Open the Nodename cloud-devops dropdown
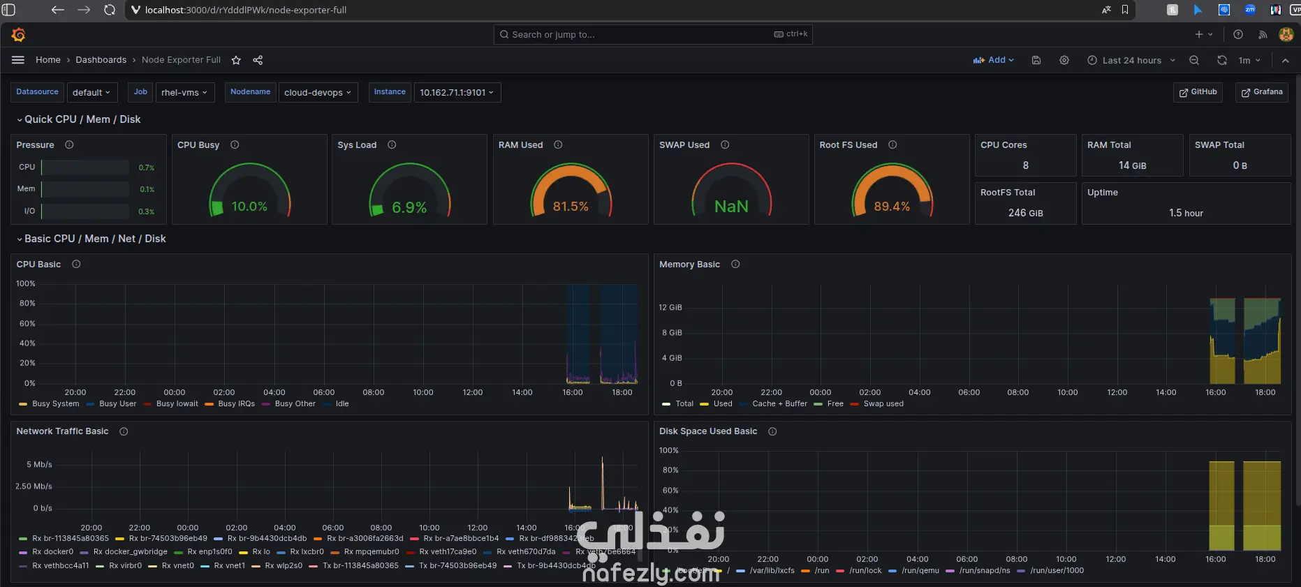This screenshot has height=587, width=1301. tap(318, 92)
